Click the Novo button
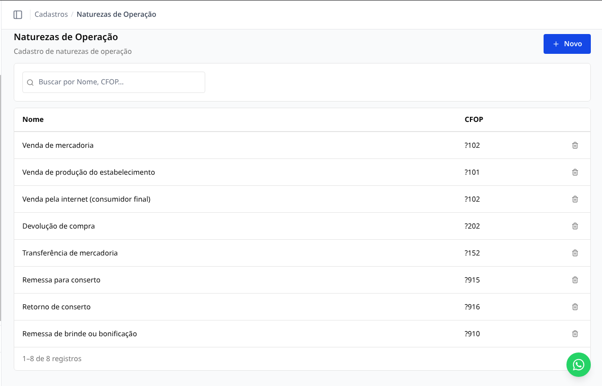This screenshot has width=602, height=386. 566,44
